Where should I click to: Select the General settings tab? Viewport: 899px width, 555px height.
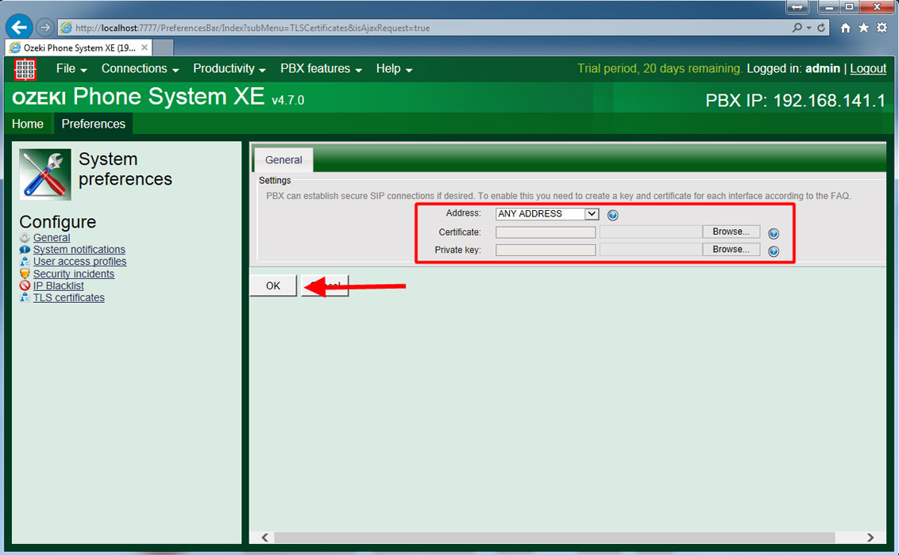(284, 160)
